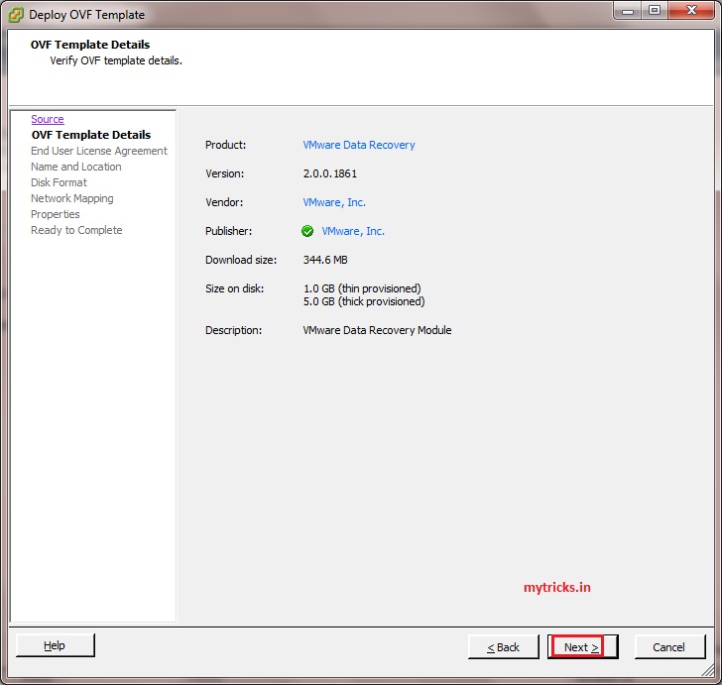722x685 pixels.
Task: Click the window resize grip corner
Action: click(708, 671)
